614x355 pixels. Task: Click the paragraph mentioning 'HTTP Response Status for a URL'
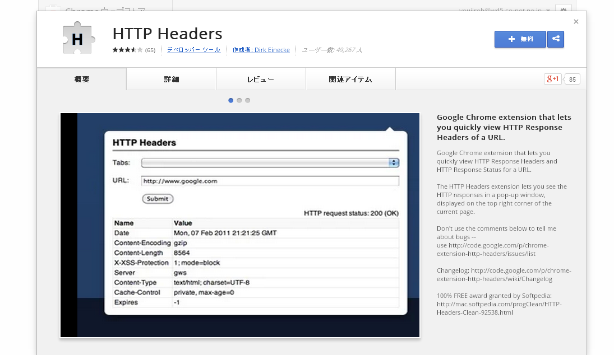pyautogui.click(x=497, y=161)
